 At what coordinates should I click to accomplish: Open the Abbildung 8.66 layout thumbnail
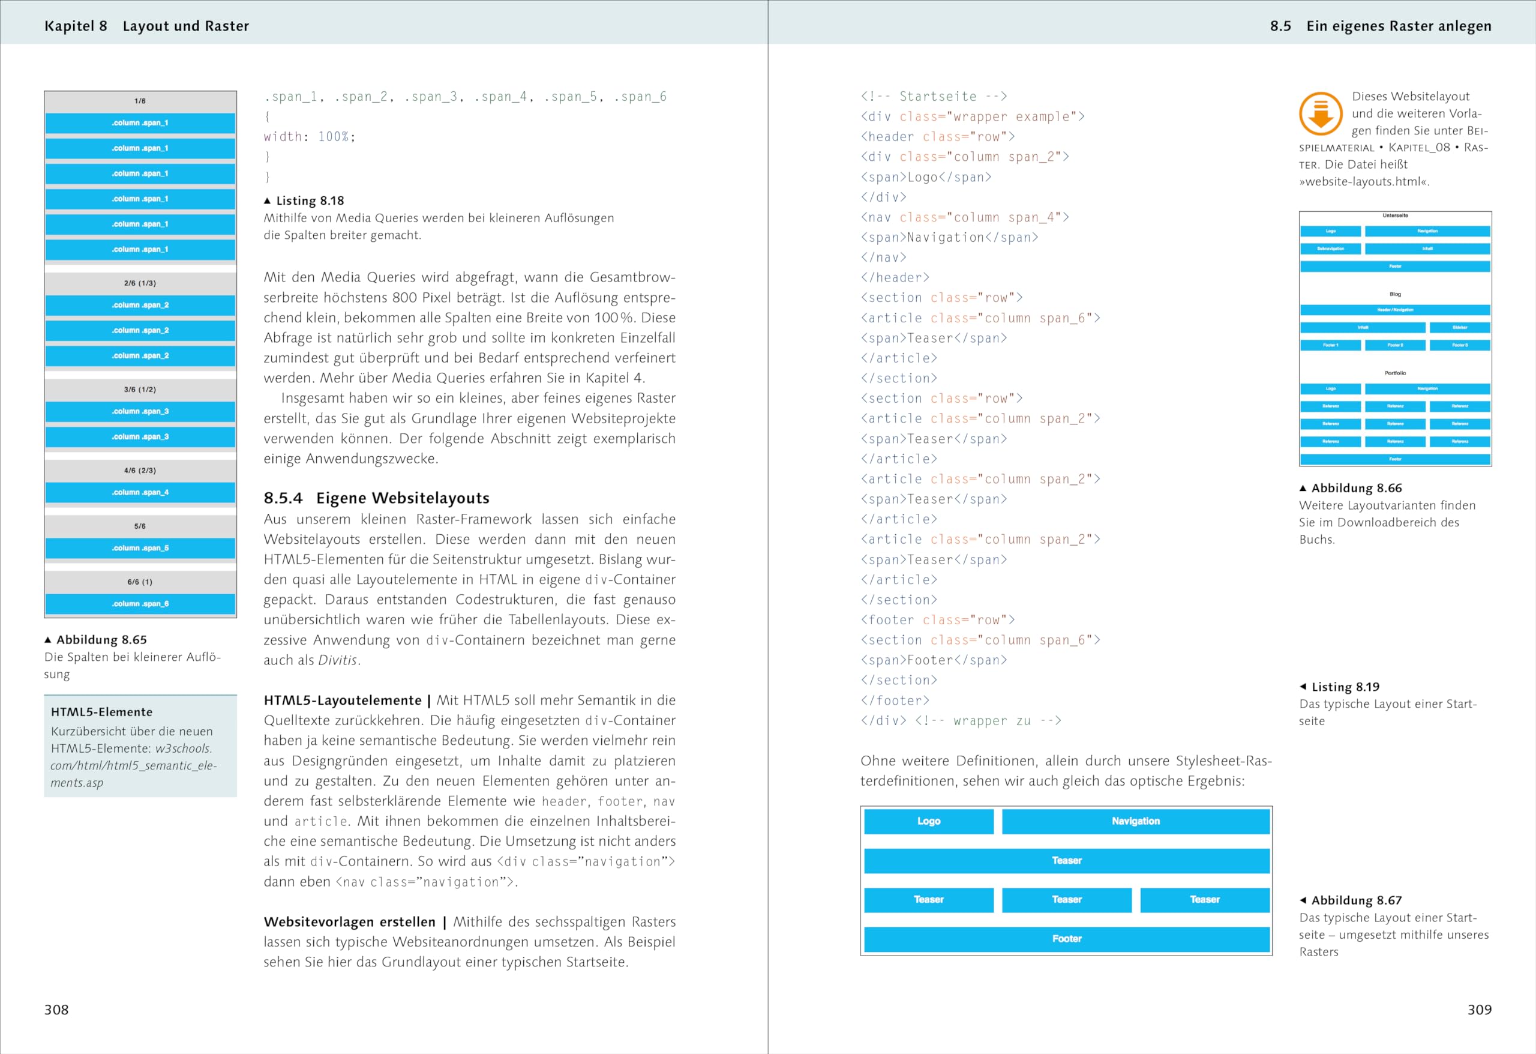tap(1394, 339)
